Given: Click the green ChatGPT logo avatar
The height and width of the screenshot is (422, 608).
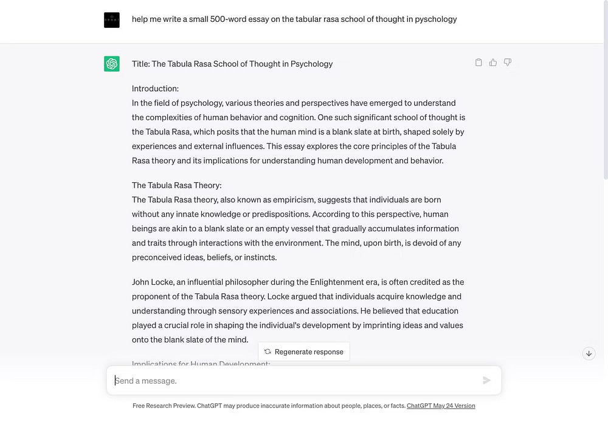Looking at the screenshot, I should (112, 64).
